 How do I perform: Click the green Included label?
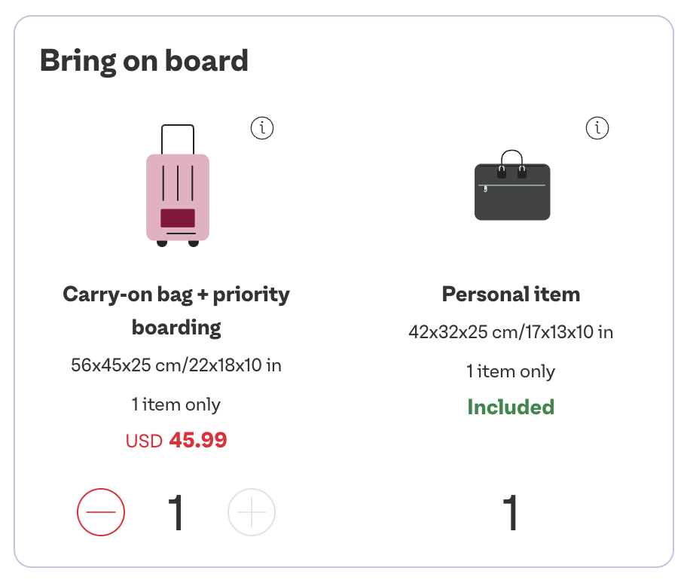(511, 407)
